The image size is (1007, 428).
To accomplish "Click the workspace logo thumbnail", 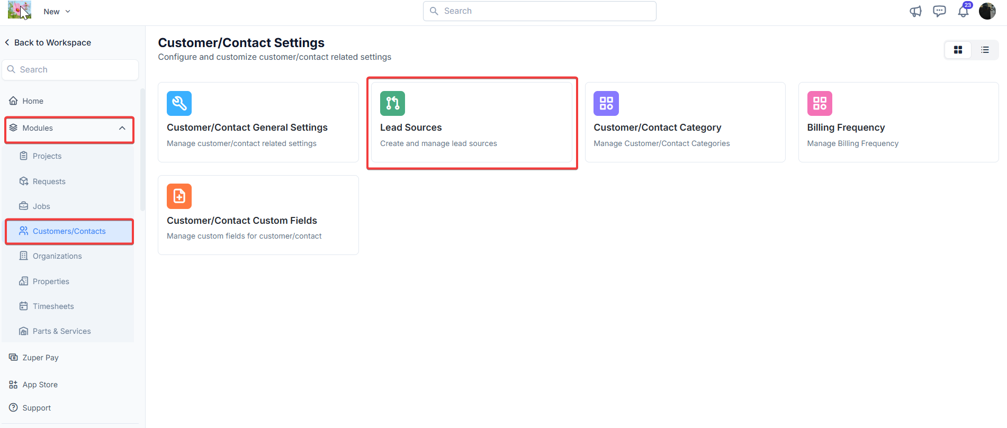I will [x=20, y=10].
